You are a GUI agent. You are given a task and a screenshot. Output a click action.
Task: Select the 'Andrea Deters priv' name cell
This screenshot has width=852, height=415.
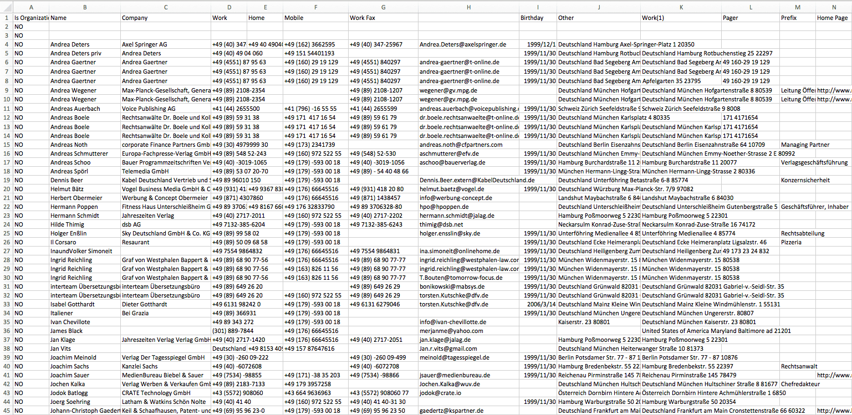click(85, 53)
